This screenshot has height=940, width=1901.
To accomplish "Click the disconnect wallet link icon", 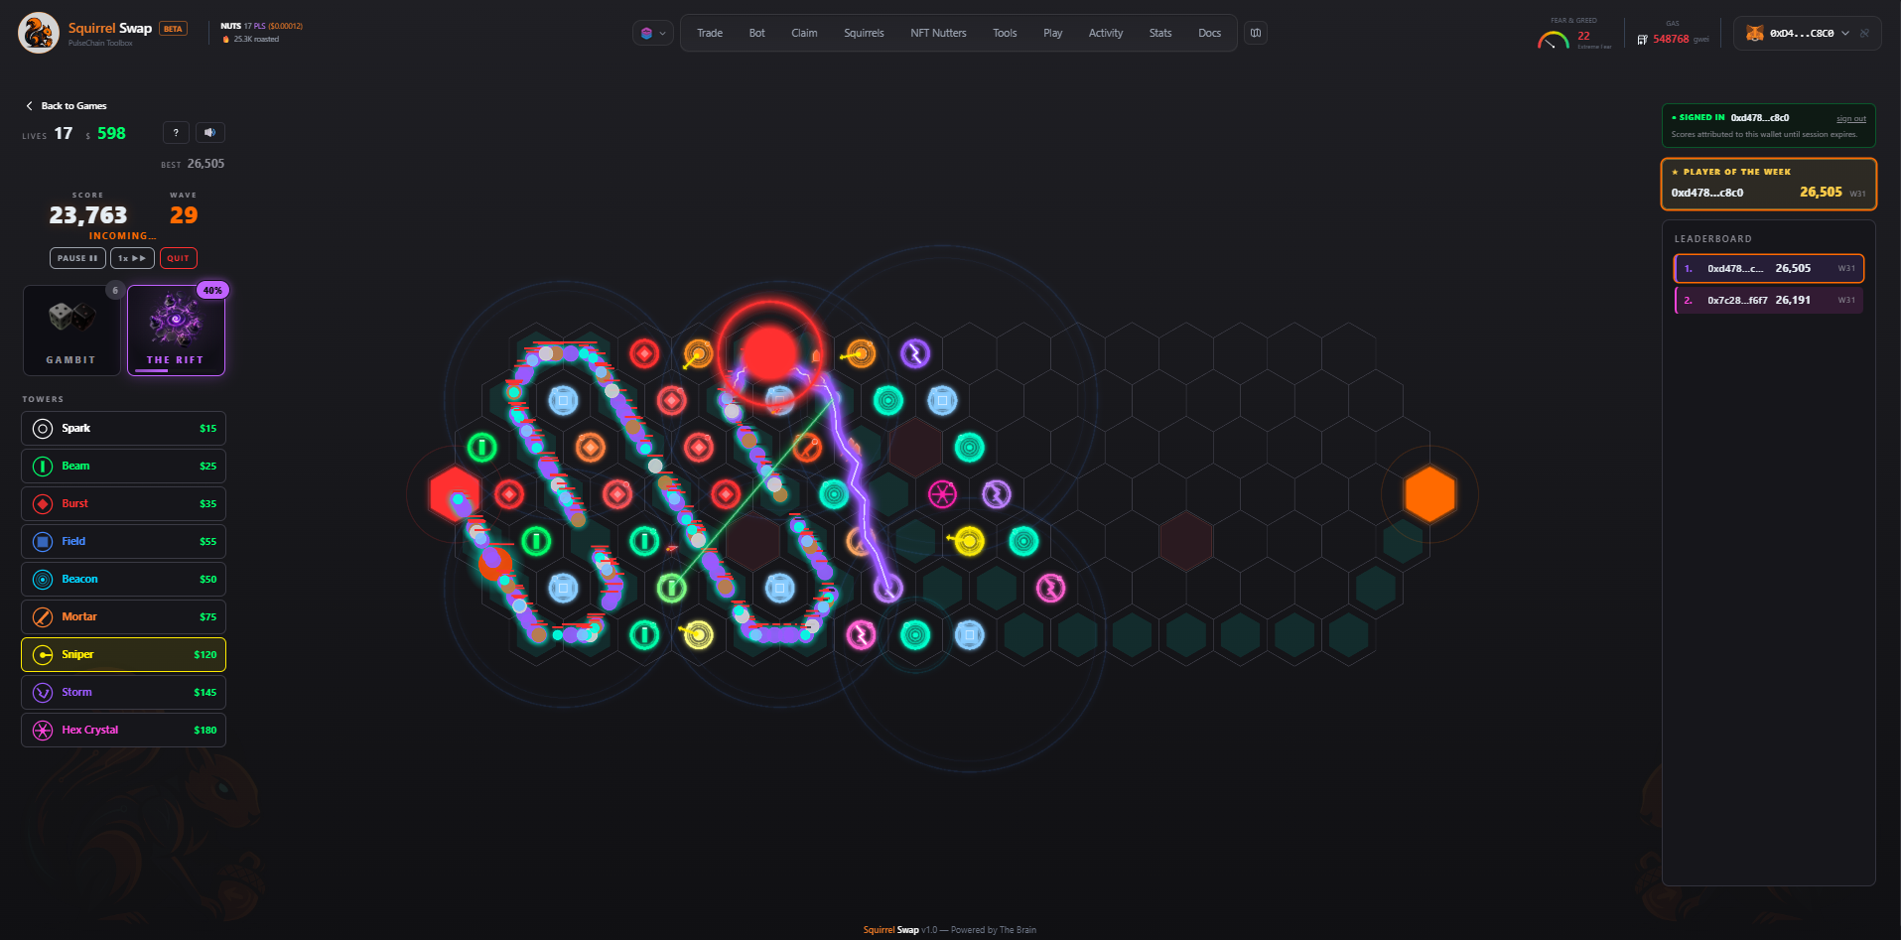I will click(x=1865, y=33).
